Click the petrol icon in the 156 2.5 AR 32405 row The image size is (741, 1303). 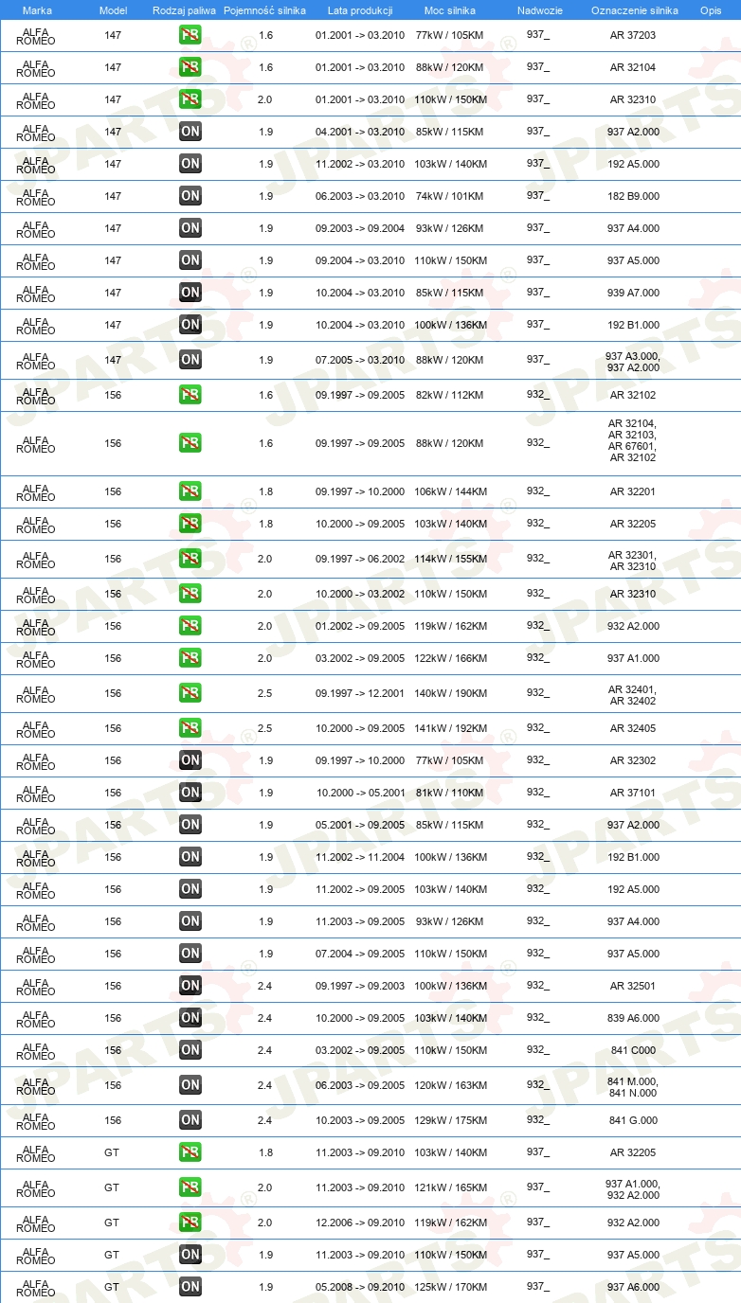(x=190, y=729)
